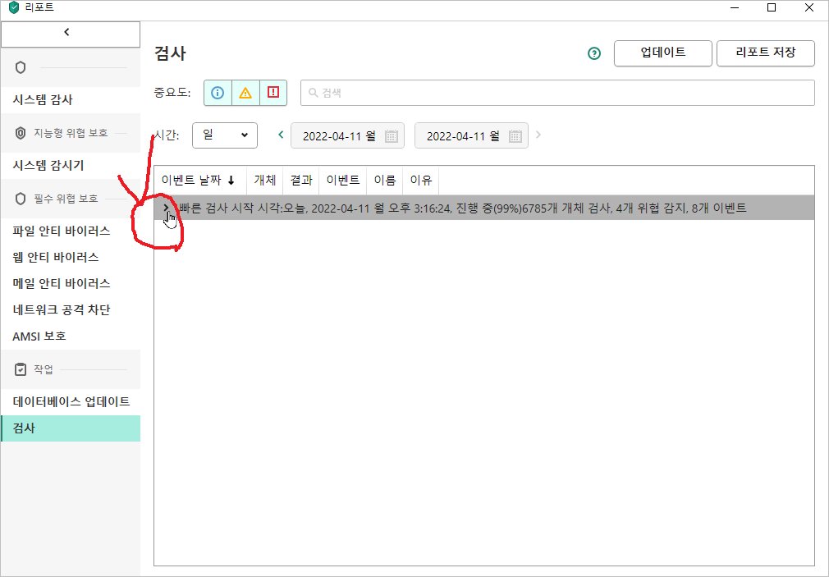Toggle the warning severity filter icon
The image size is (829, 577).
[x=245, y=93]
